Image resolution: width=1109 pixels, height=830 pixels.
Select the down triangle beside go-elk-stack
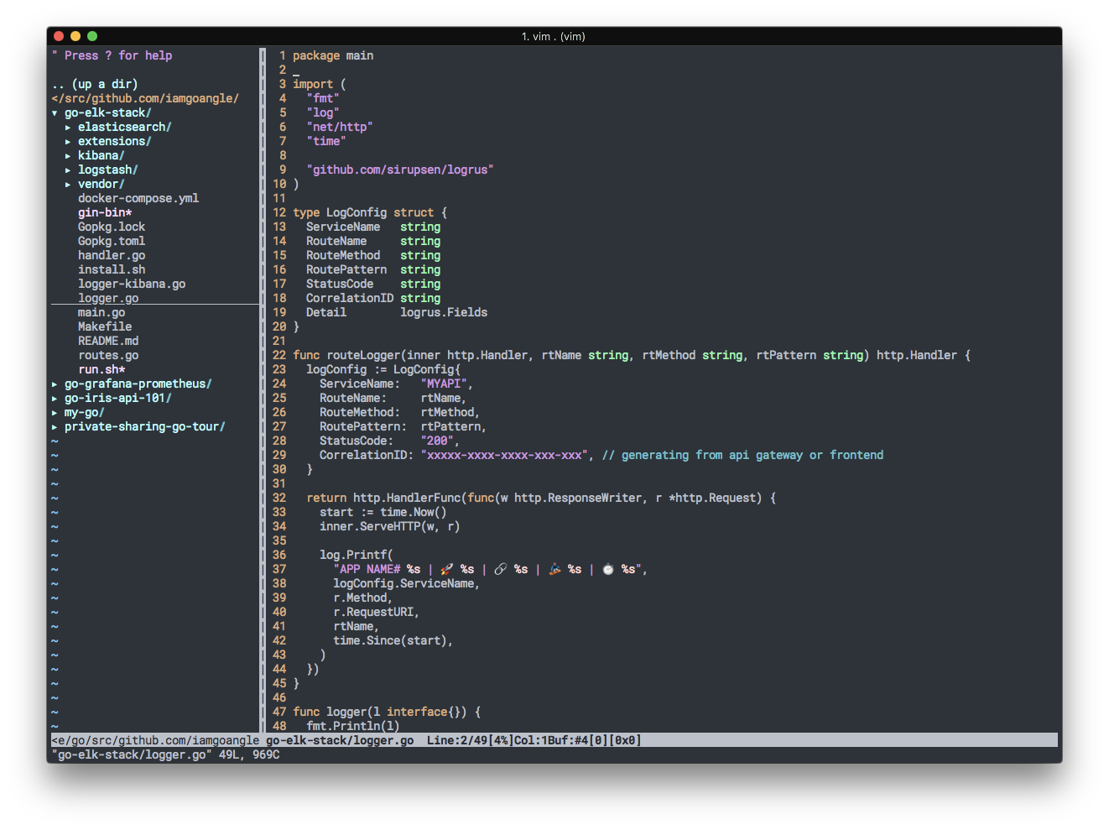[55, 112]
